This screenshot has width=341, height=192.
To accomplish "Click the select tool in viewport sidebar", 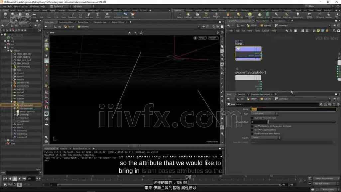I will click(47, 56).
